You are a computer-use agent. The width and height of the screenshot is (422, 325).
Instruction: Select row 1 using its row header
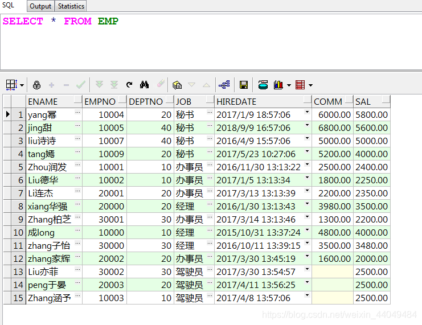pos(18,114)
